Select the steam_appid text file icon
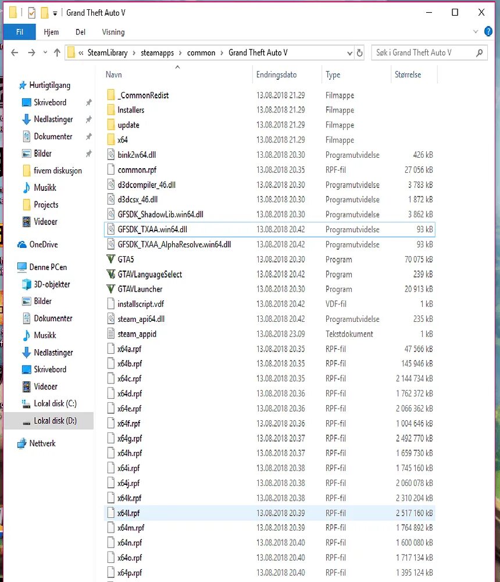Screen dimensions: 500x582 click(x=110, y=333)
